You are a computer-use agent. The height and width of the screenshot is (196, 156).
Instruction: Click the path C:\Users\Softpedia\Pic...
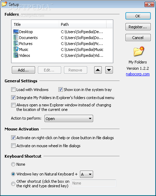(82, 44)
